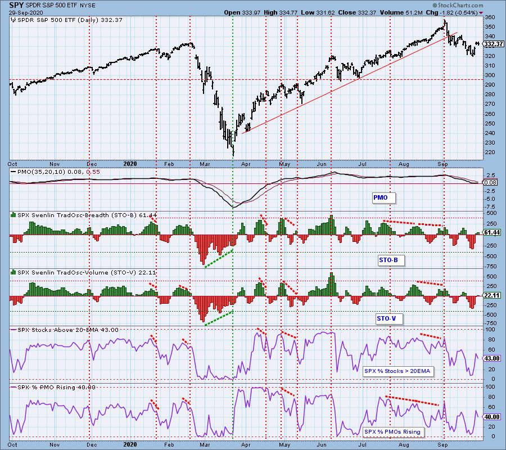Click the 61.44 value tag

pos(492,232)
